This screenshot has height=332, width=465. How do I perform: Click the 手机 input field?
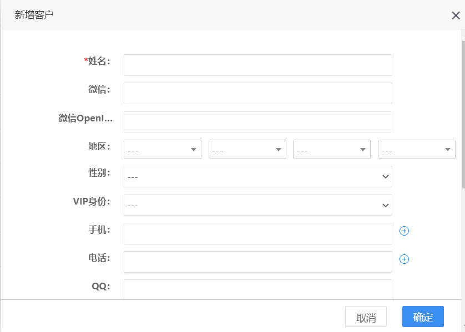click(257, 233)
